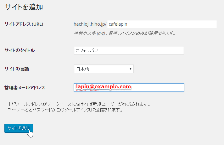The height and width of the screenshot is (145, 224).
Task: Click the サイトを追加 page heading
Action: pyautogui.click(x=24, y=7)
